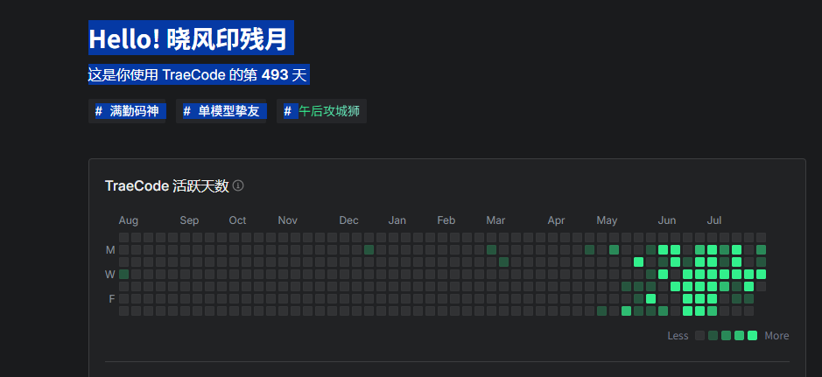Click the Less legend label
Viewport: 822px width, 377px height.
(678, 336)
